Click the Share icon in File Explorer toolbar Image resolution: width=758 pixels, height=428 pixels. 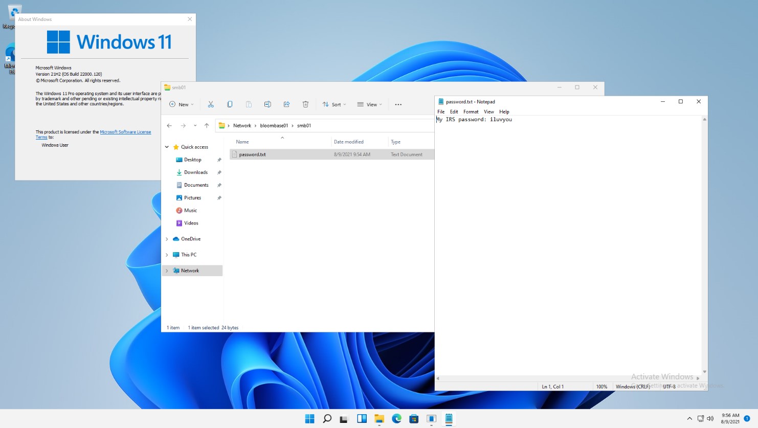click(286, 104)
